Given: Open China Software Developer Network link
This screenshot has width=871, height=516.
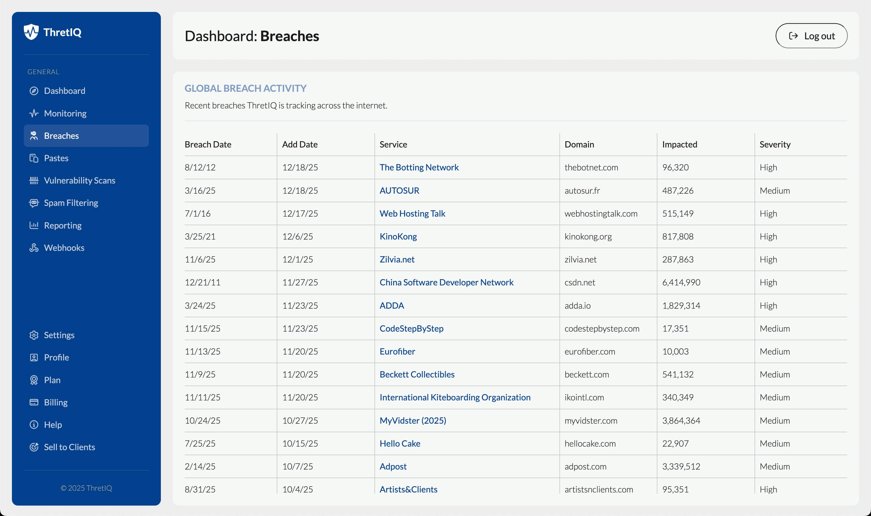Looking at the screenshot, I should coord(446,282).
